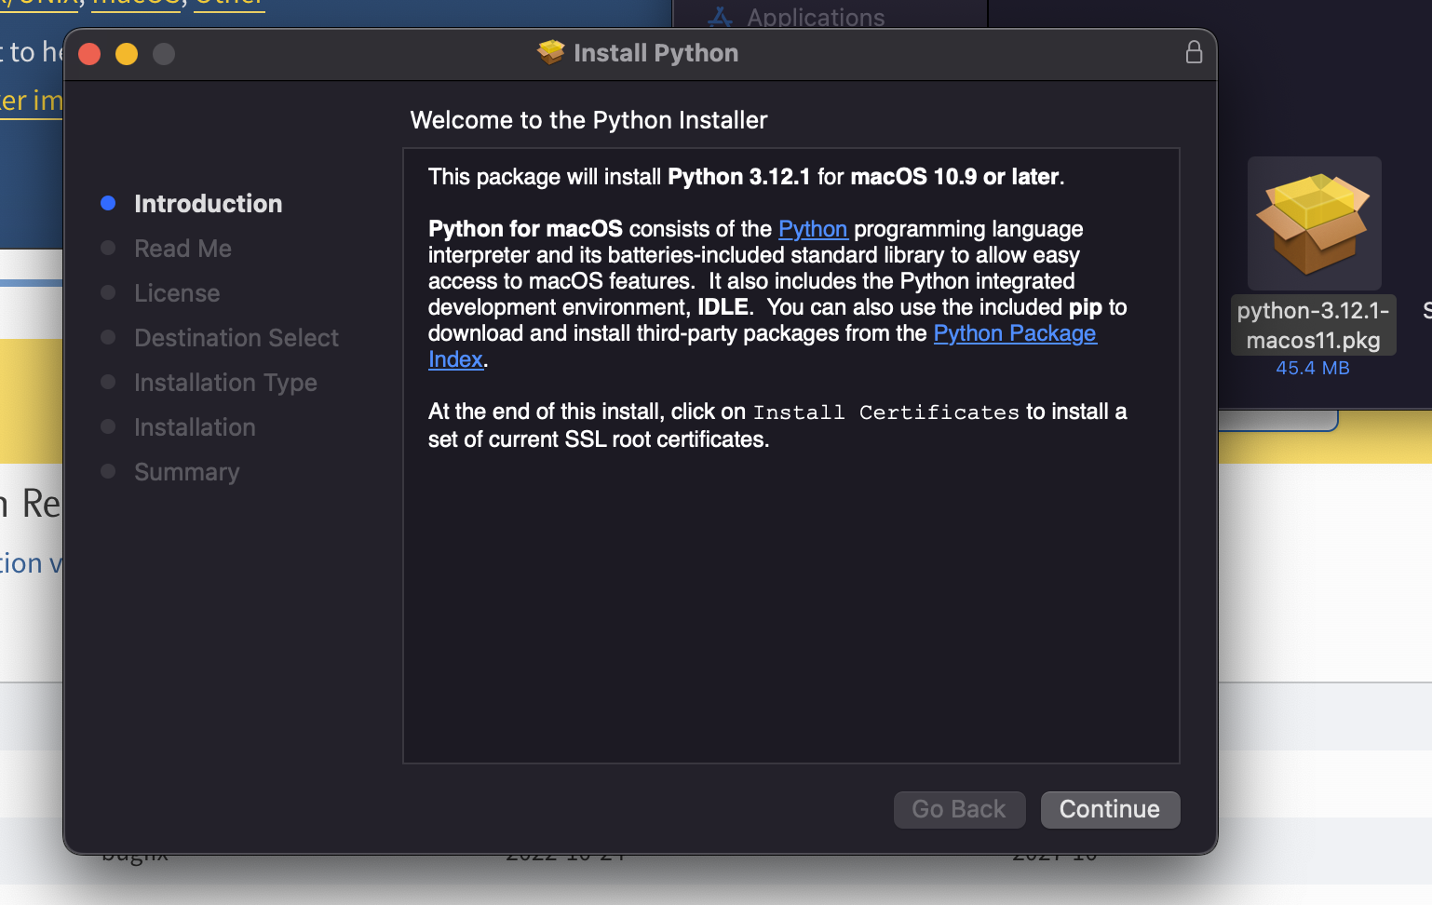Select the Read Me step
Image resolution: width=1432 pixels, height=905 pixels.
182,249
